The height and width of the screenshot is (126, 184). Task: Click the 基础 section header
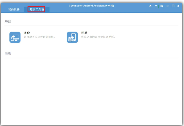click(8, 22)
